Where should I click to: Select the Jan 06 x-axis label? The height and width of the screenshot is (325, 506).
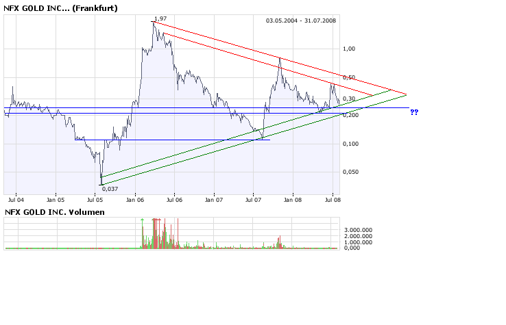[x=135, y=200]
